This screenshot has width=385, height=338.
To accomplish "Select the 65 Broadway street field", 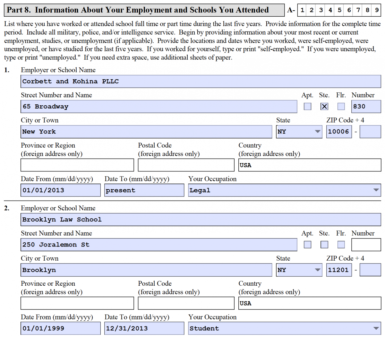I will (x=159, y=107).
